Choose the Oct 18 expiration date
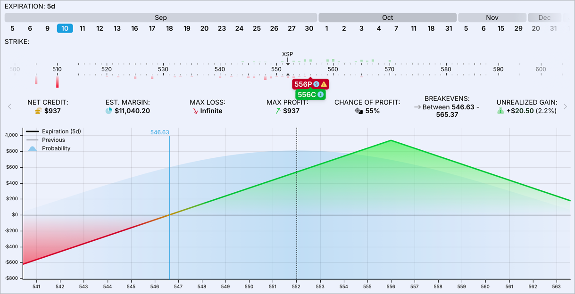Viewport: 575px width, 294px height. pyautogui.click(x=431, y=28)
